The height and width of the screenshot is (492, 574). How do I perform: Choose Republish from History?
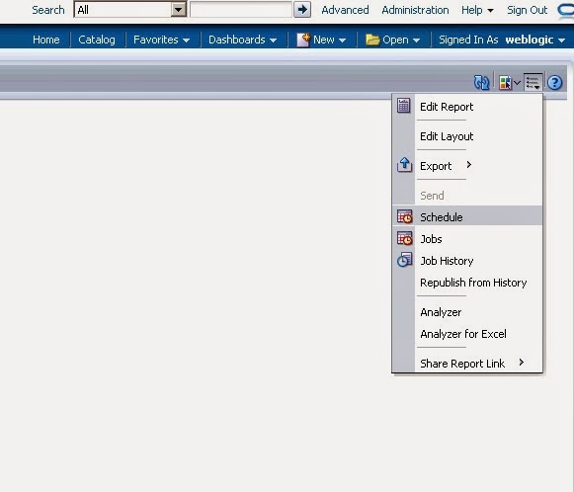[473, 283]
